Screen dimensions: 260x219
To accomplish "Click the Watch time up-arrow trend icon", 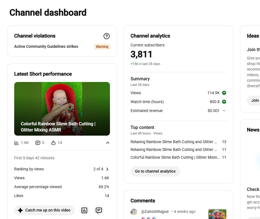I will pos(224,102).
